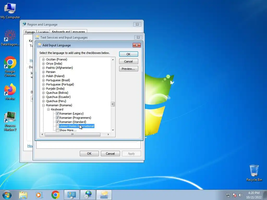Click Chrome icon in taskbar
Screen dimensions: 267x200
point(55,195)
